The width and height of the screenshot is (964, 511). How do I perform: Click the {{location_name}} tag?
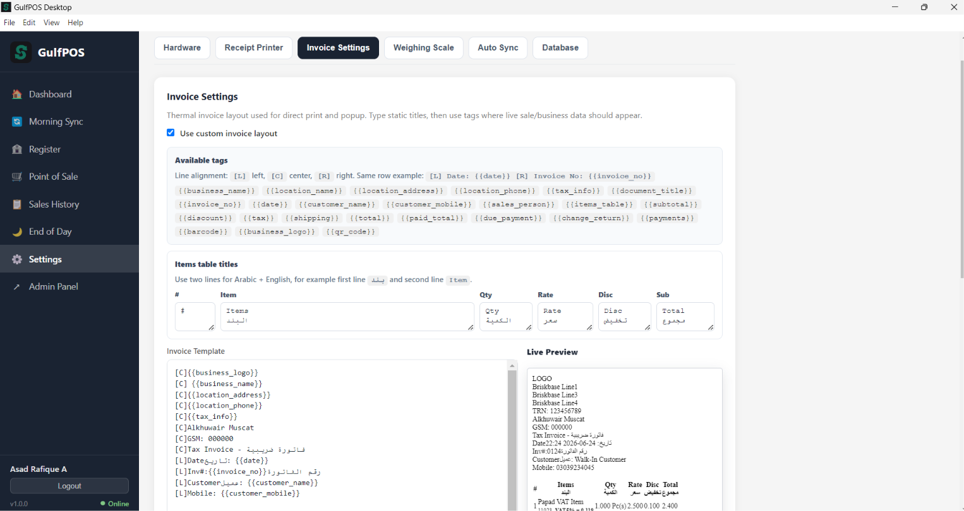[304, 191]
